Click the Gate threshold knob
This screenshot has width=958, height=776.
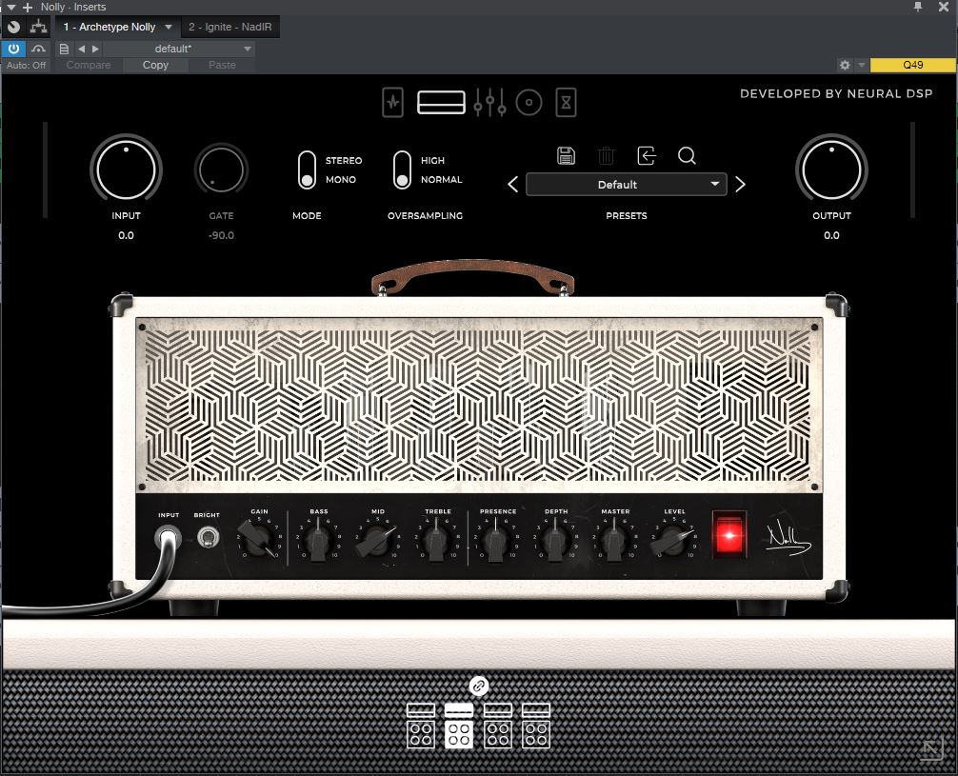coord(221,169)
